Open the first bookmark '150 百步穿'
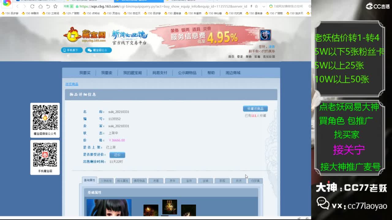The height and width of the screenshot is (220, 392). [9, 13]
